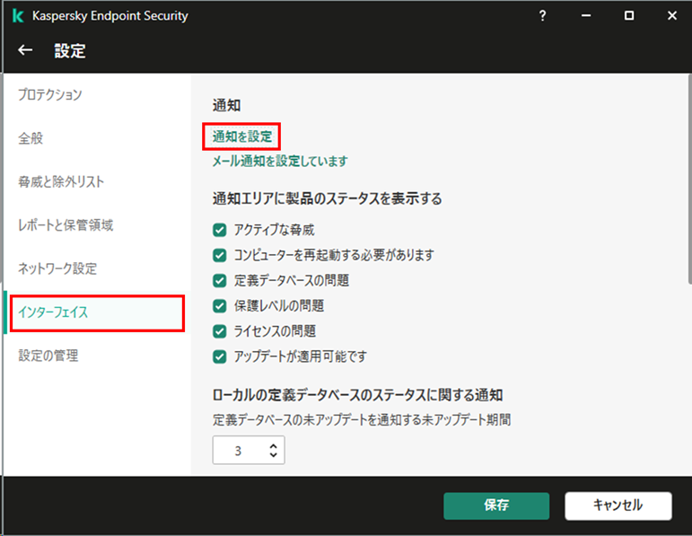Open 設定の管理 section
Viewport: 692px width, 536px height.
pos(48,356)
